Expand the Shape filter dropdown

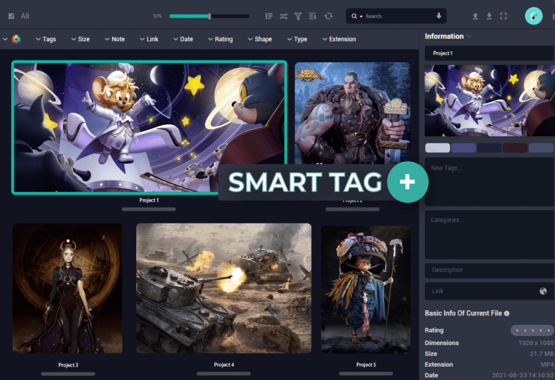pyautogui.click(x=260, y=39)
